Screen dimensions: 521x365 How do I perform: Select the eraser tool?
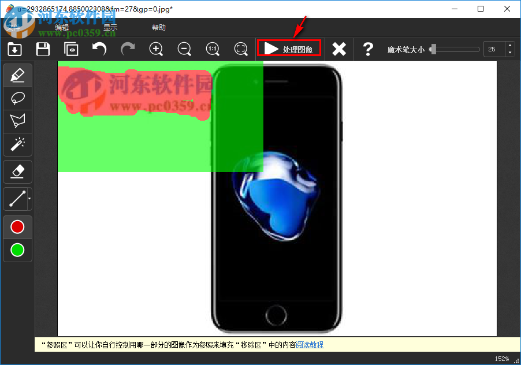click(17, 171)
